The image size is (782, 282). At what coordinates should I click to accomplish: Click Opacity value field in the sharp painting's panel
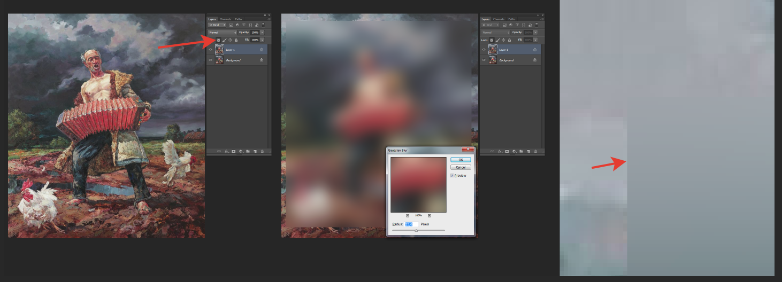pyautogui.click(x=255, y=33)
